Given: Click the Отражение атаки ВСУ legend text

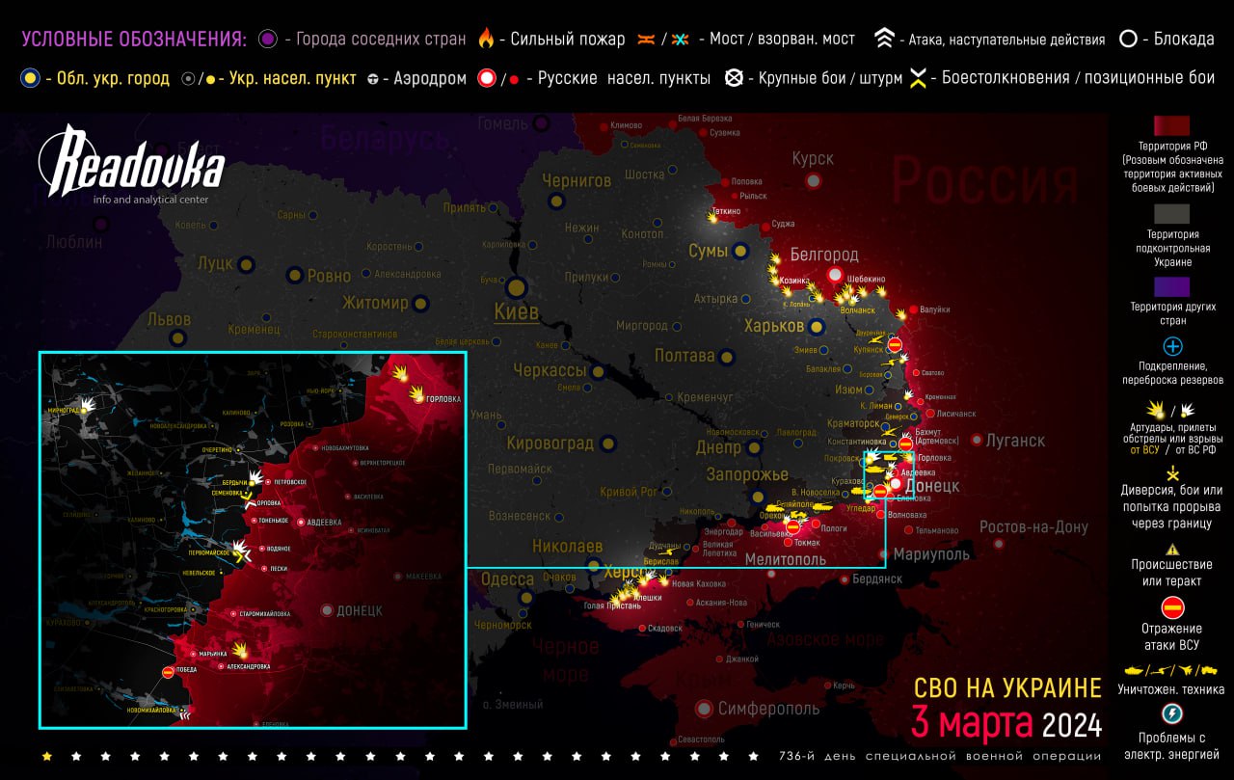Looking at the screenshot, I should click(x=1172, y=635).
